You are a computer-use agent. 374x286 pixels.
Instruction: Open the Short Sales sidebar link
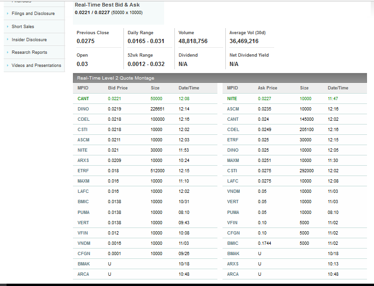[22, 27]
